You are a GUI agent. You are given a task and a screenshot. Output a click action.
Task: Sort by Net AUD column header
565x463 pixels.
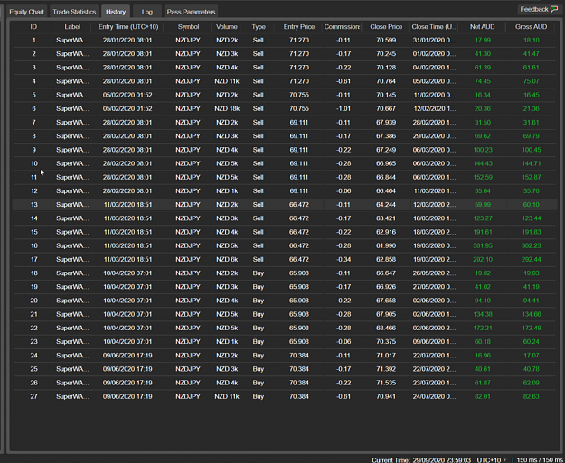click(x=483, y=26)
